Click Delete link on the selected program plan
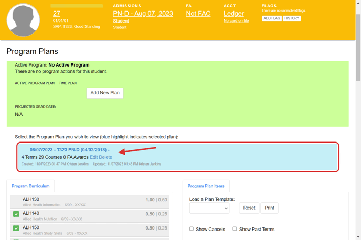The image size is (361, 240). pyautogui.click(x=105, y=157)
